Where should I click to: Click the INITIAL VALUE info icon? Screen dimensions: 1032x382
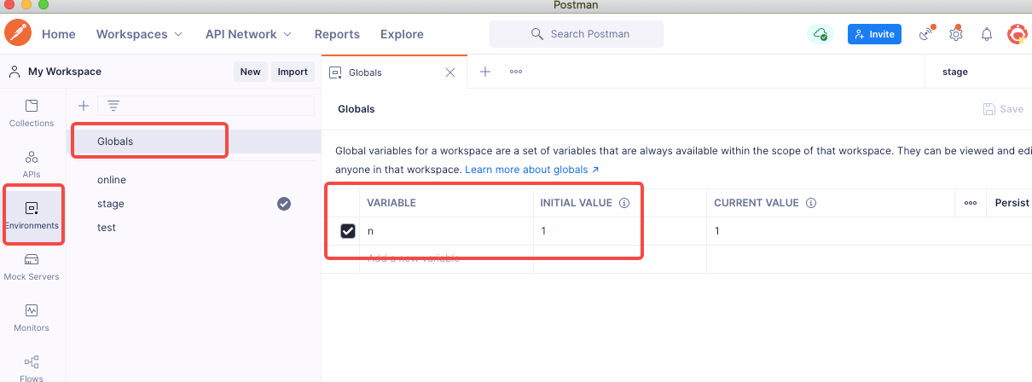[x=624, y=203]
